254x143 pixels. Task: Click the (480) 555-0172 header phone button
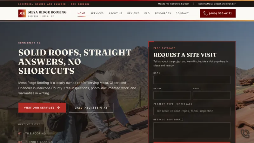coord(217,13)
